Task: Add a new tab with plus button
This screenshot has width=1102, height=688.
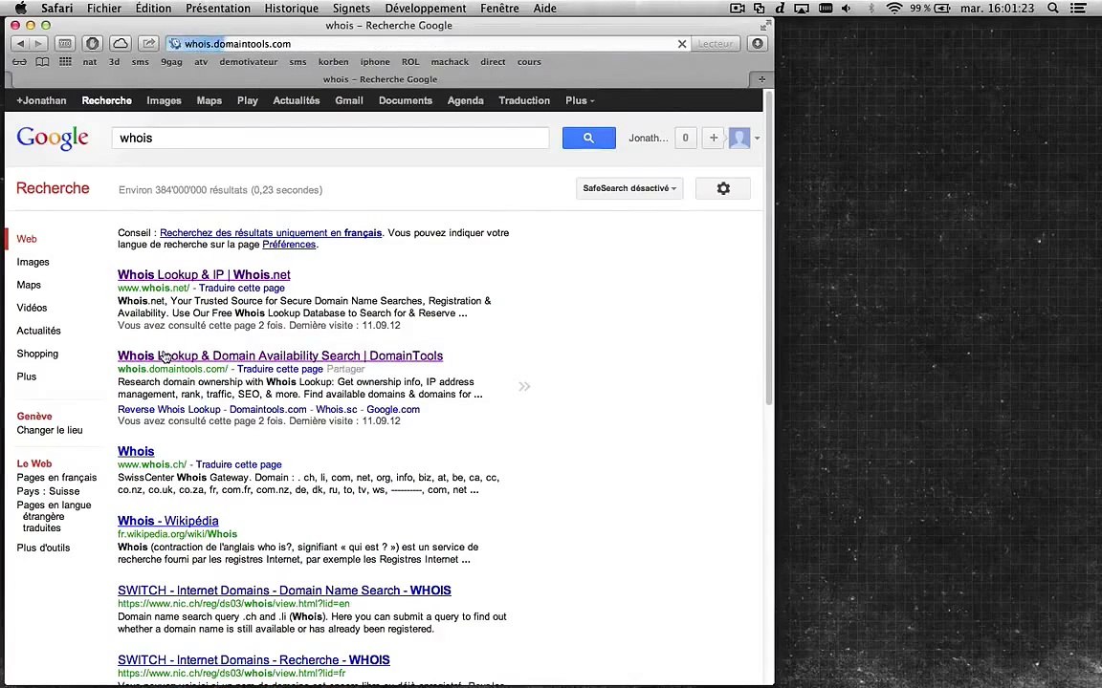Action: pyautogui.click(x=761, y=79)
